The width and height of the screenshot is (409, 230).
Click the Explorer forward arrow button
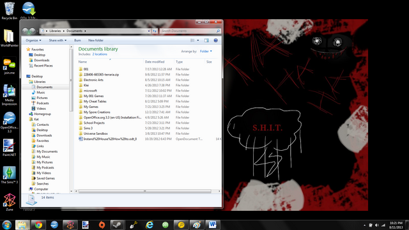(x=33, y=31)
